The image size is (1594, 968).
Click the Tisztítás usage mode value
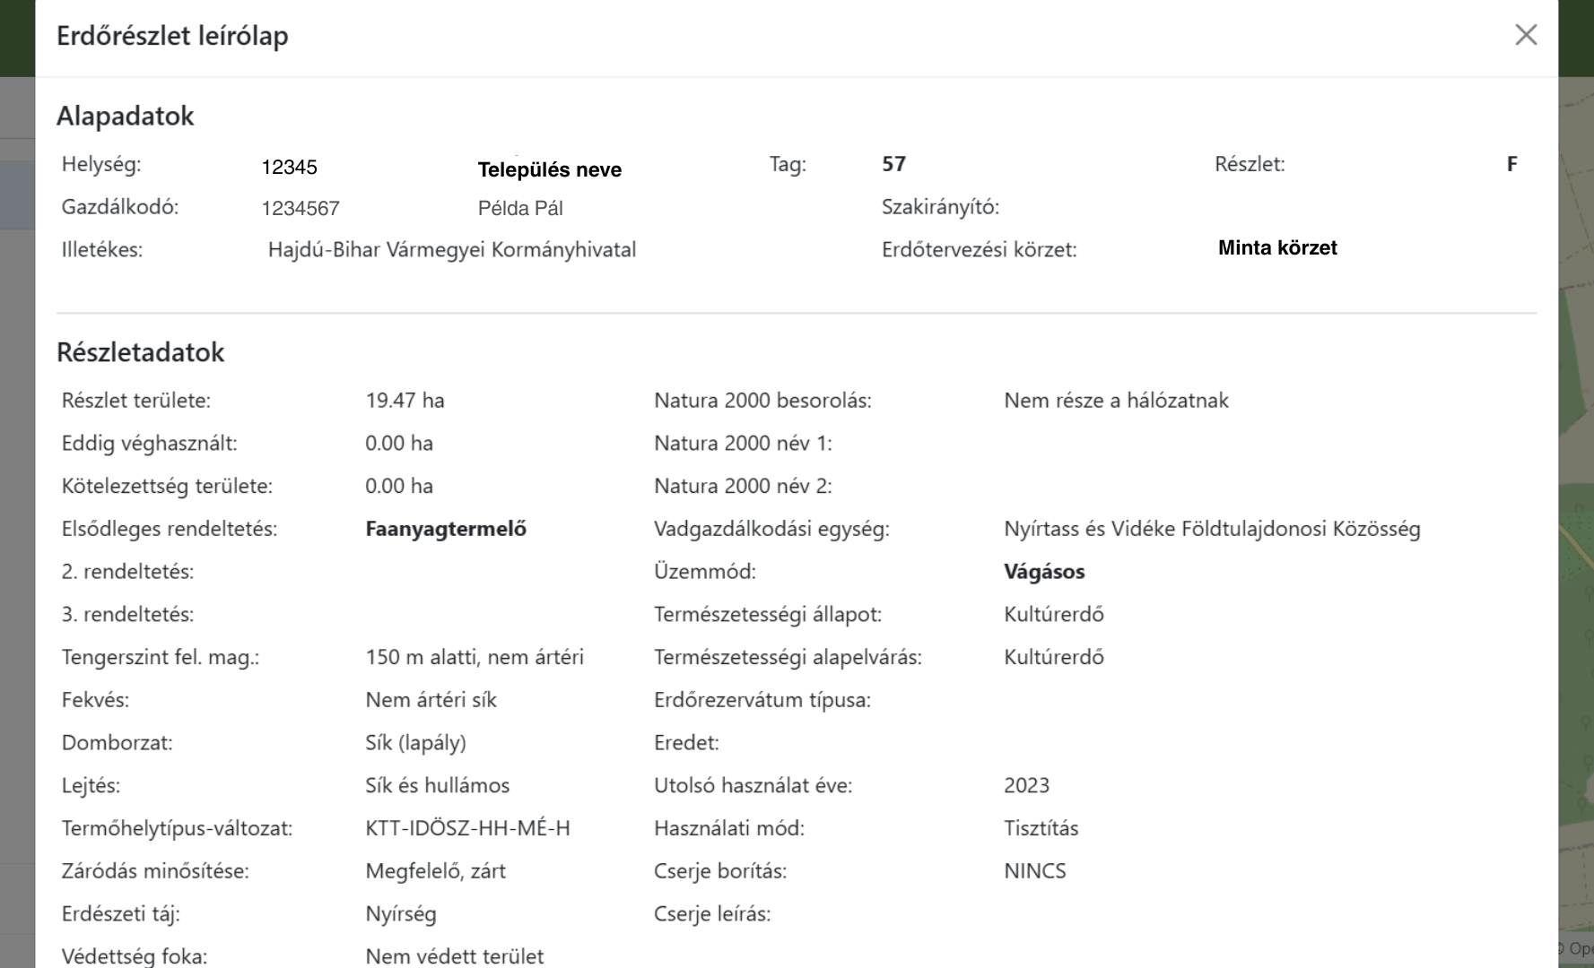[1041, 828]
